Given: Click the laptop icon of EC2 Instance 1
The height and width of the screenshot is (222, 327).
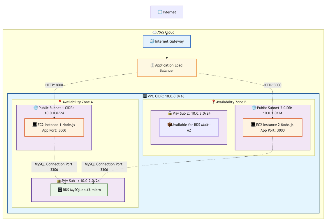Looking at the screenshot, I should click(35, 125).
